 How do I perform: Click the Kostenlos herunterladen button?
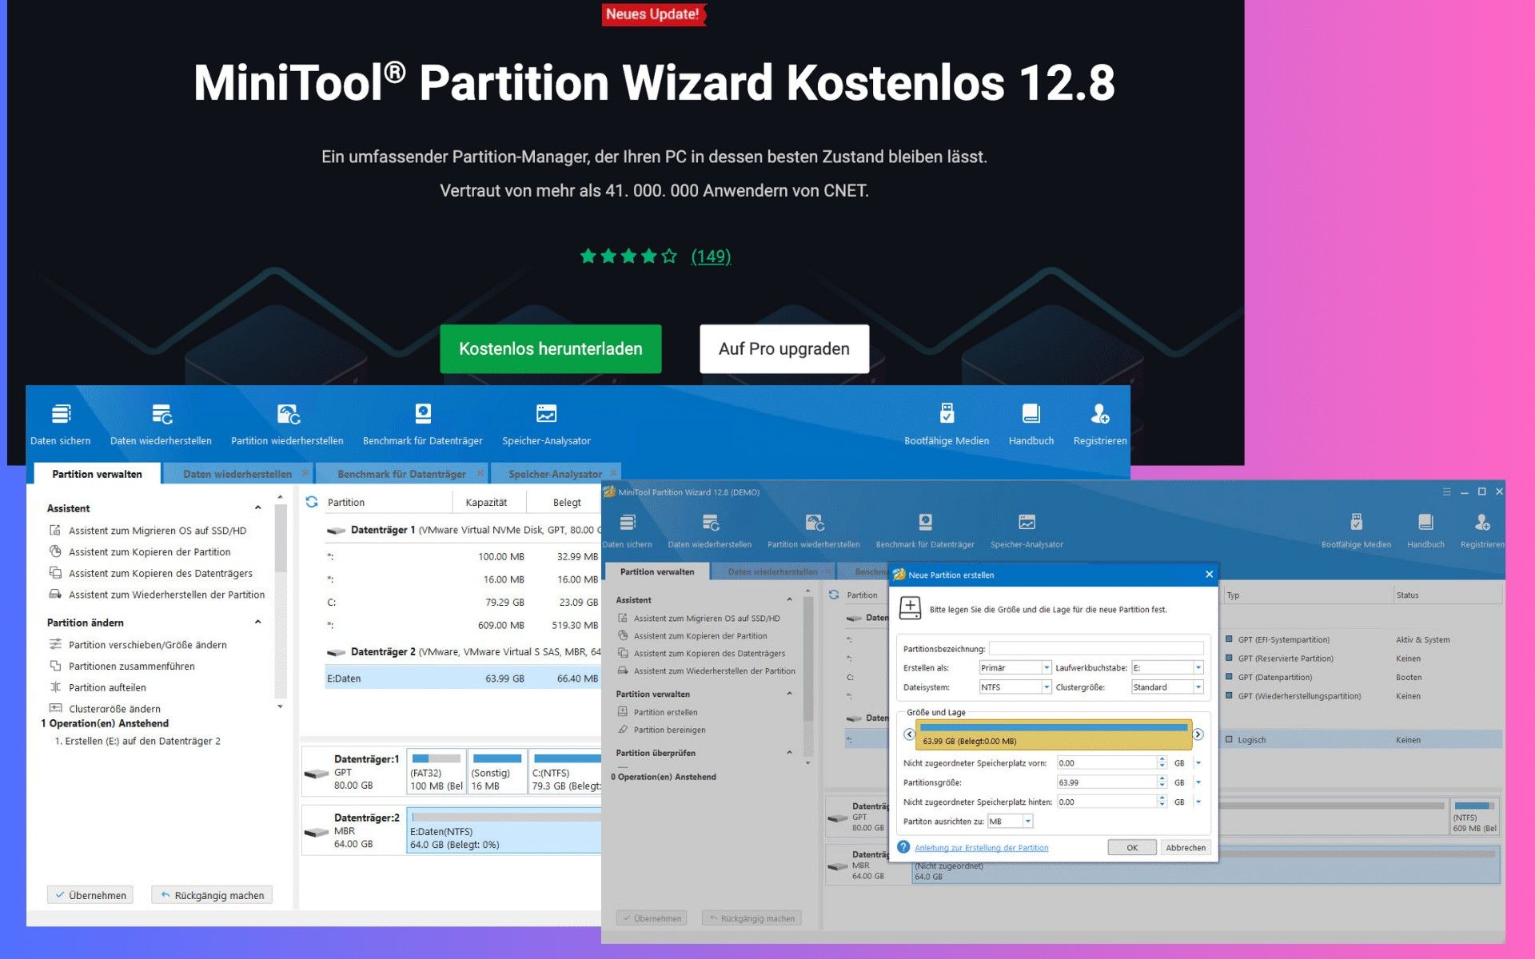coord(550,349)
